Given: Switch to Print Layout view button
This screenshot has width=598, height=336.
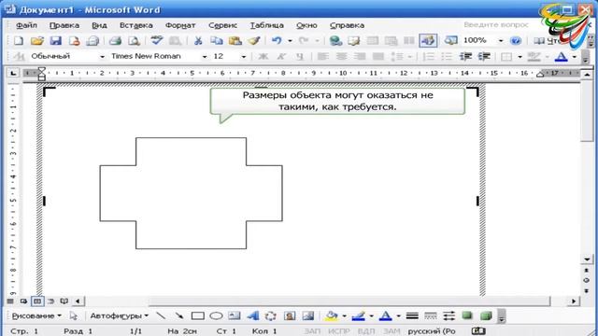Looking at the screenshot, I should (x=37, y=301).
